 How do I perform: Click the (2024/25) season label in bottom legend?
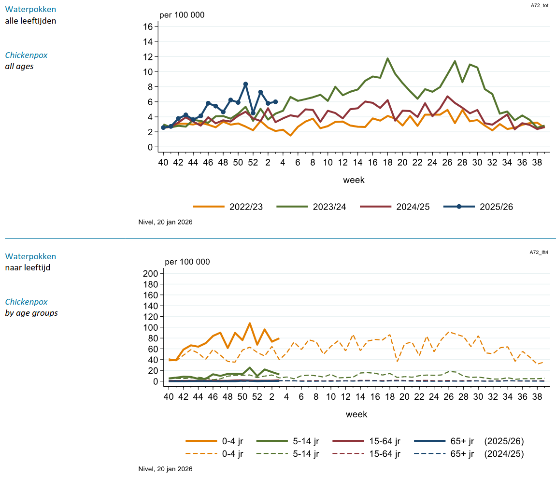504,454
